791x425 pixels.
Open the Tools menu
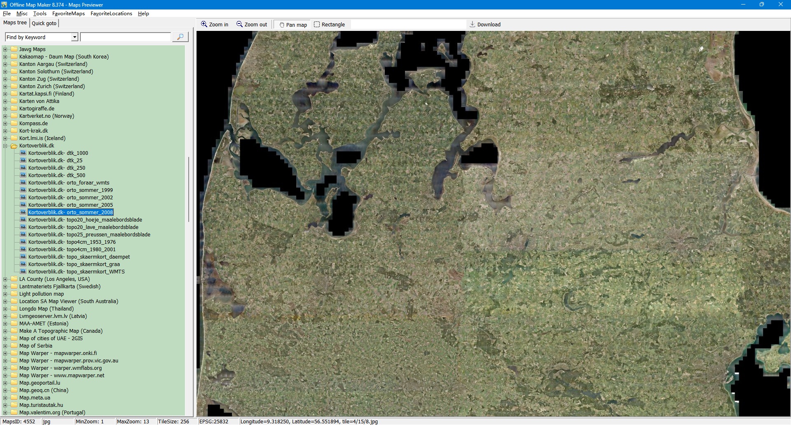click(x=40, y=14)
